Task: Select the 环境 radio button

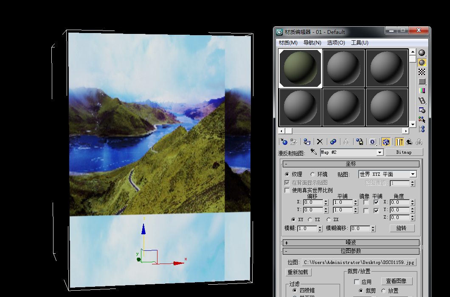Action: [x=313, y=174]
